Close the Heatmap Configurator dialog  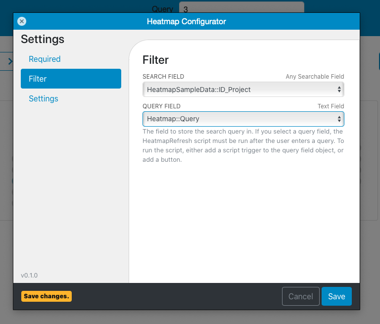22,21
